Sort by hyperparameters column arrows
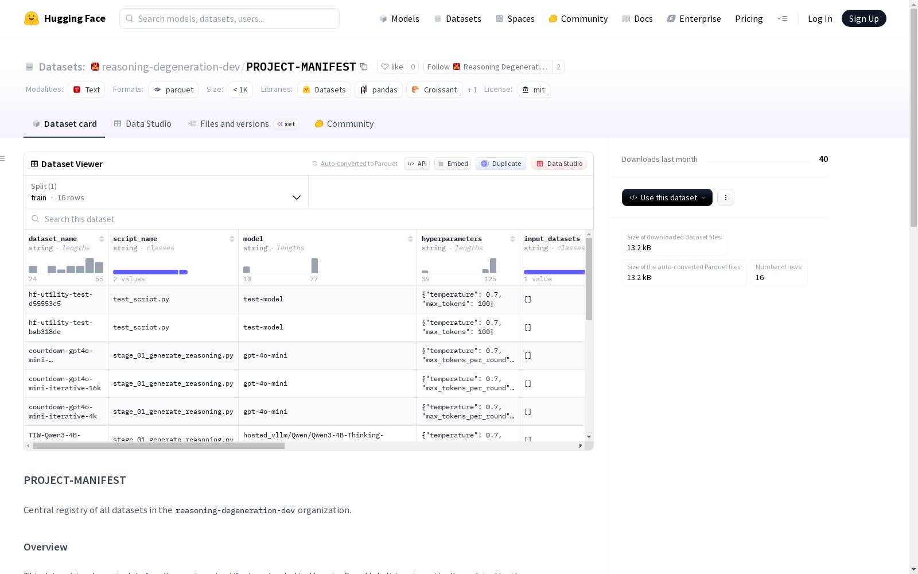 click(512, 239)
